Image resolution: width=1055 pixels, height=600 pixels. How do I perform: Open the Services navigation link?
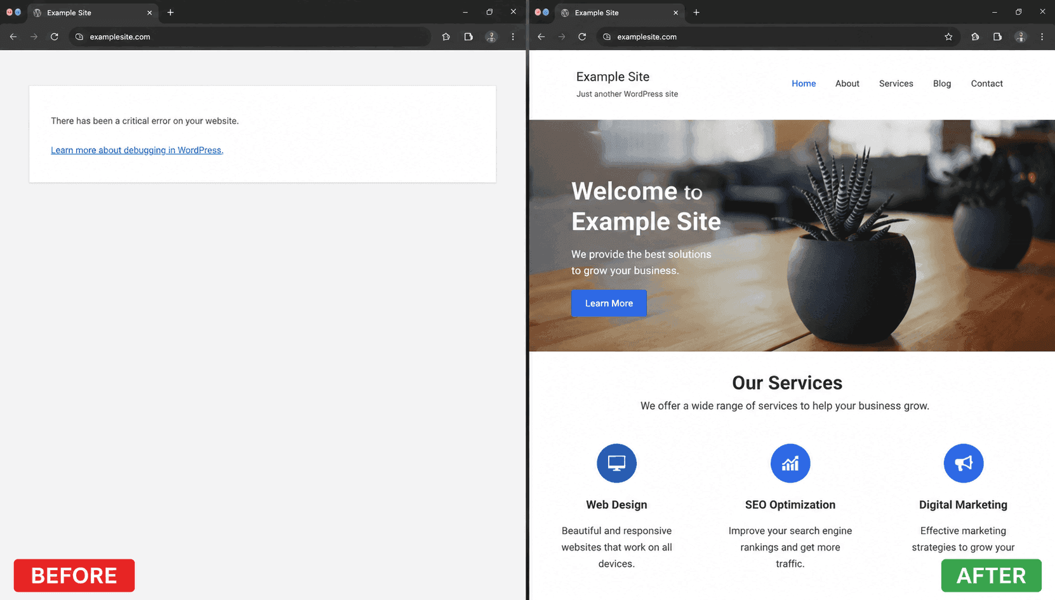click(x=896, y=83)
